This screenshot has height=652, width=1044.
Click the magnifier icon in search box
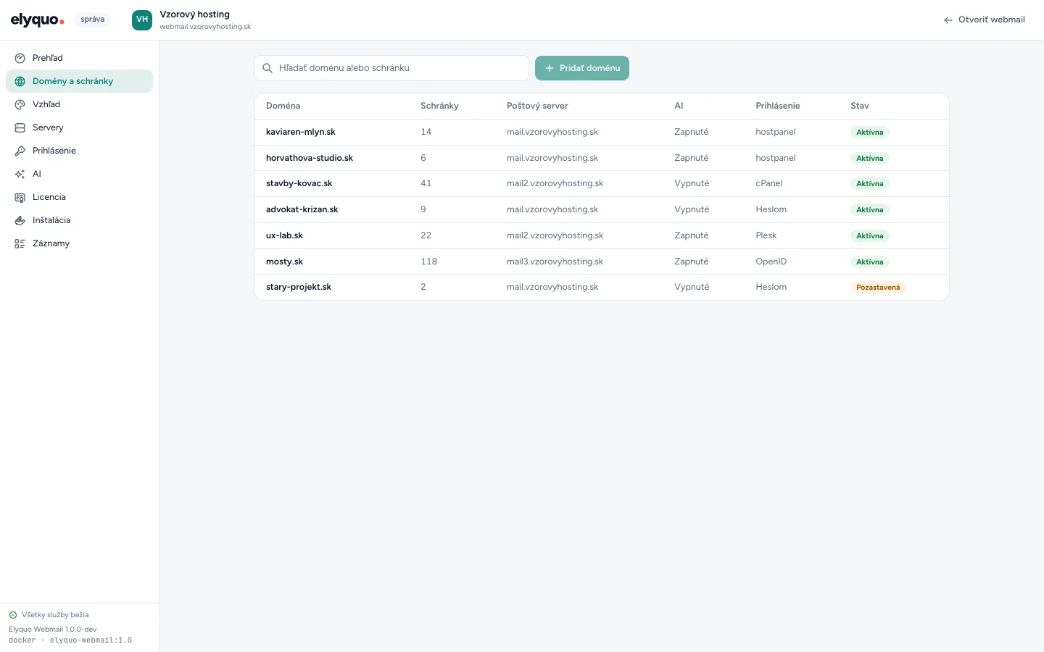coord(268,68)
